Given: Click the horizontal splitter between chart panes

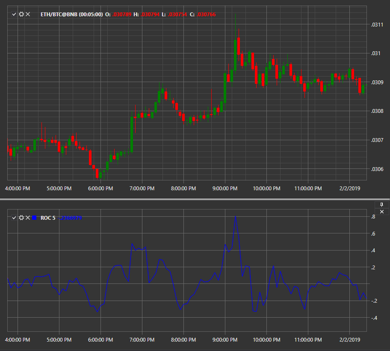Looking at the screenshot, I should (x=195, y=199).
